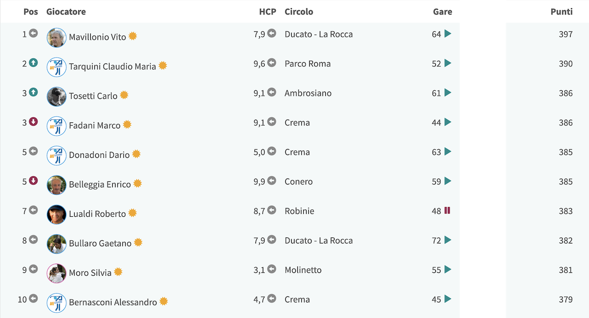Expand Bullaro Gaetano's 72 races arrow
This screenshot has width=589, height=318.
point(448,240)
